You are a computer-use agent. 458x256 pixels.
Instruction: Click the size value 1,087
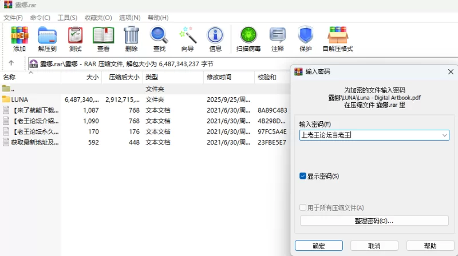(91, 110)
